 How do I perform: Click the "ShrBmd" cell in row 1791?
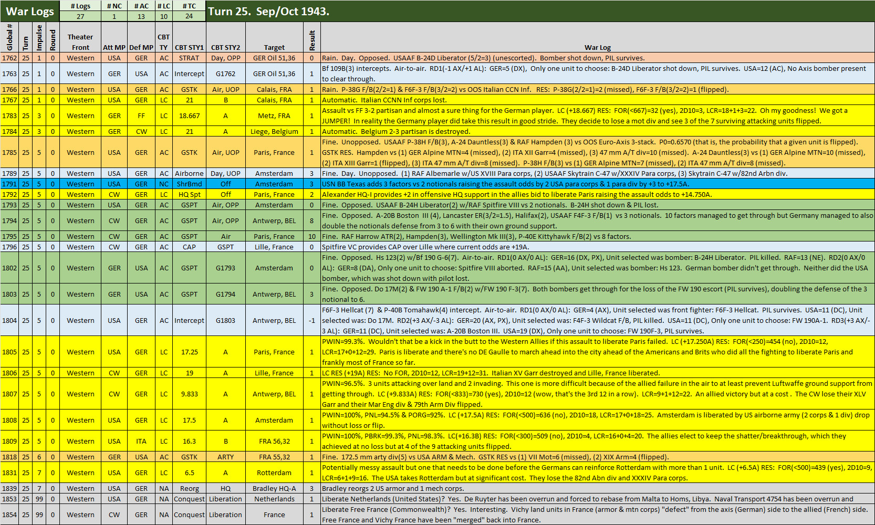pyautogui.click(x=189, y=184)
